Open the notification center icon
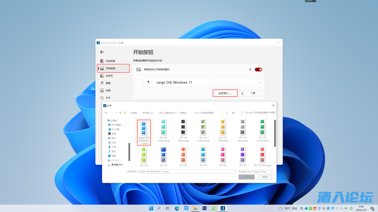This screenshot has width=378, height=212. coord(372,209)
